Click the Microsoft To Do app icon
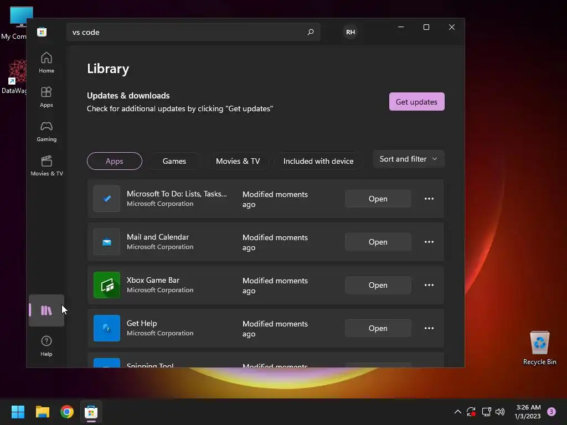This screenshot has height=425, width=567. (107, 199)
